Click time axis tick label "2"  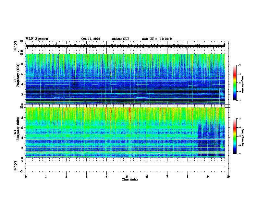click(66, 177)
